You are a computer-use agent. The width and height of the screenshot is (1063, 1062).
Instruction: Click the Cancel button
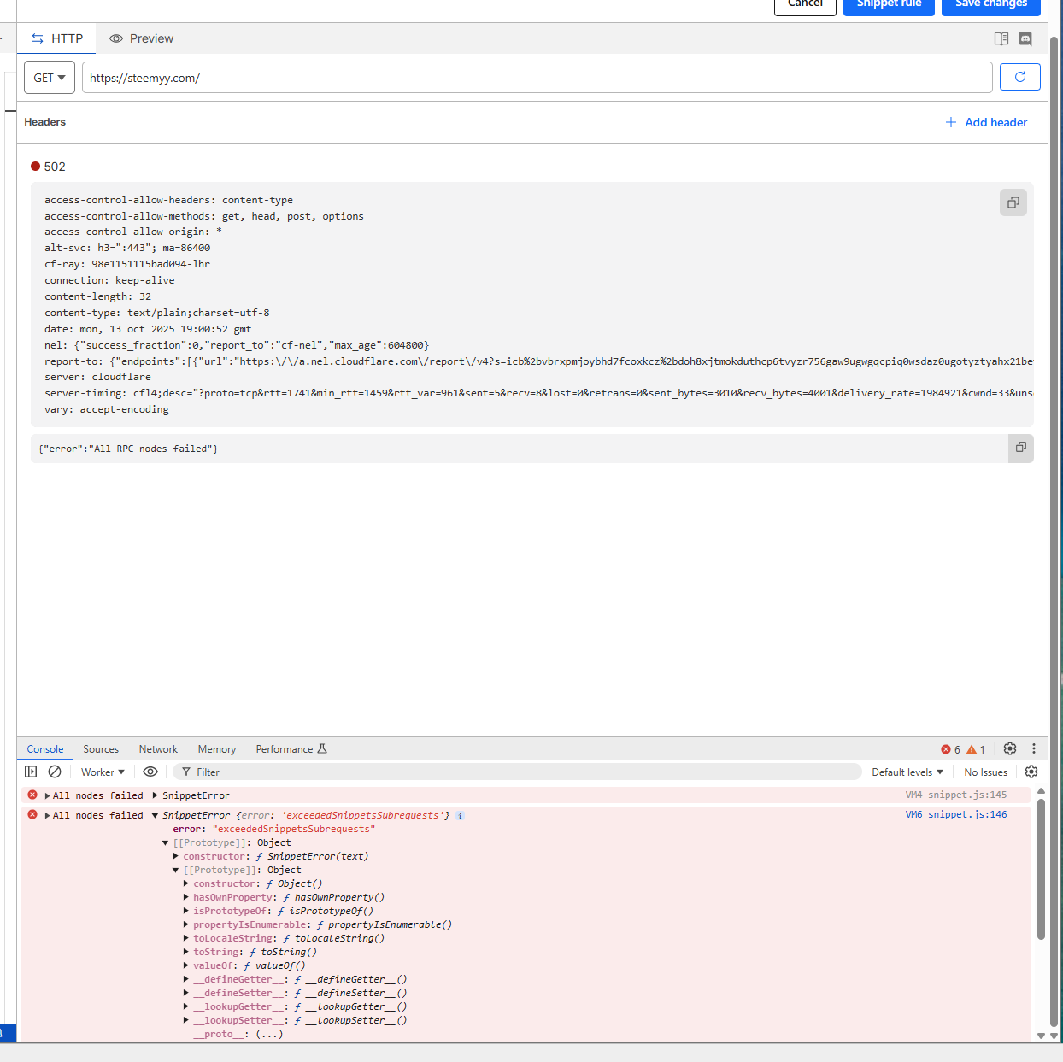[805, 4]
